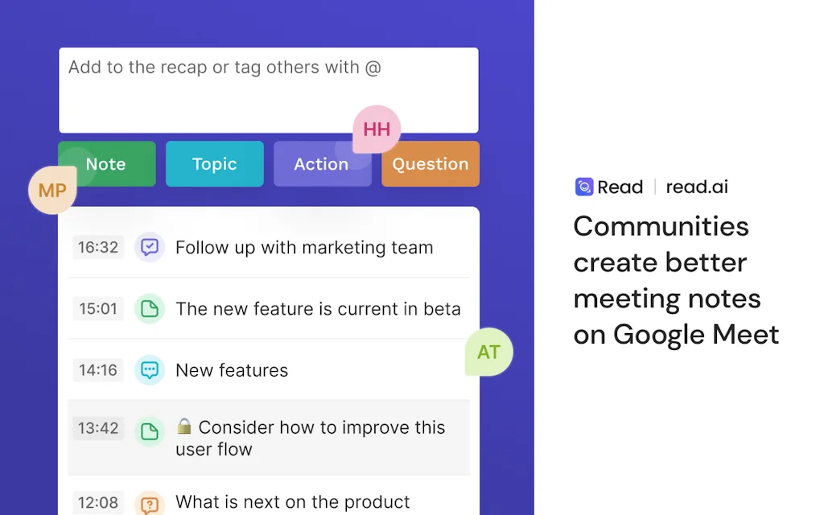824x515 pixels.
Task: Click the MP participant avatar badge
Action: (x=51, y=191)
